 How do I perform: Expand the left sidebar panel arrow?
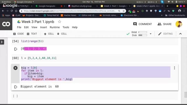coord(2,42)
